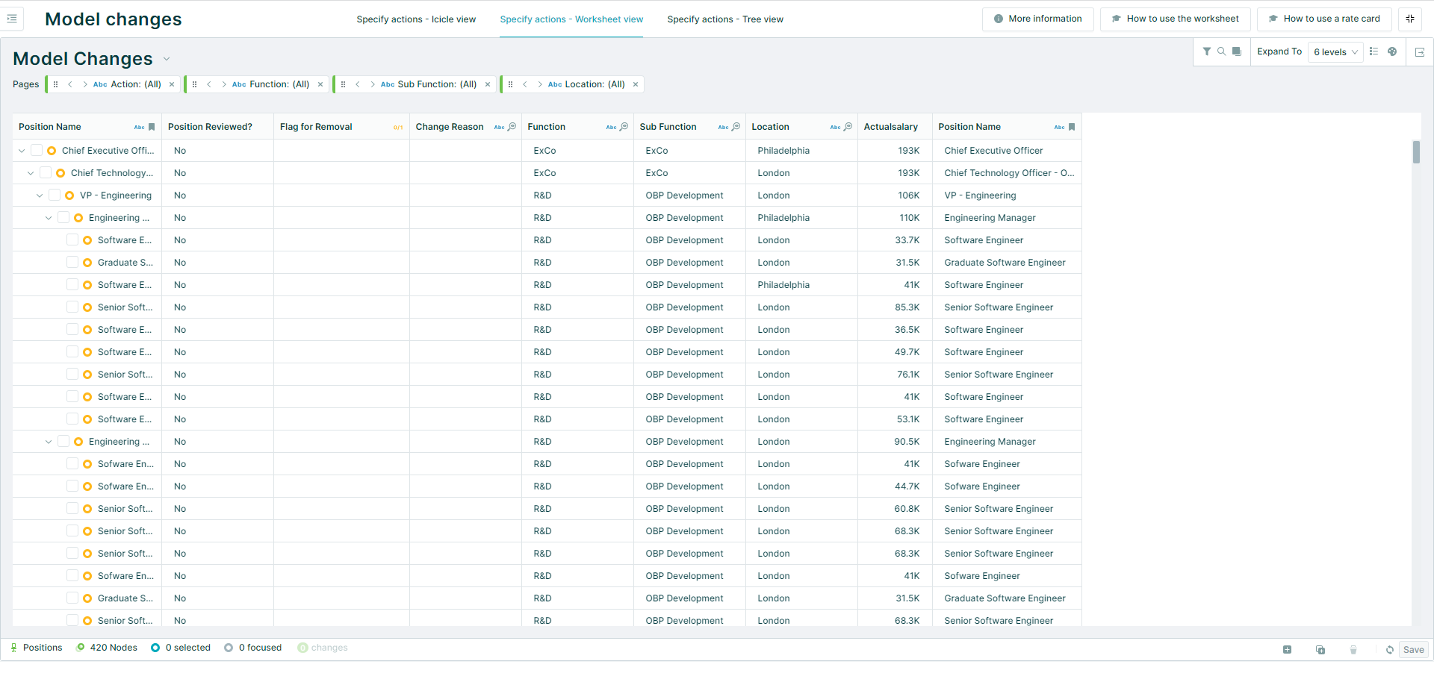Click the collapse icon after How to use a rate card
The width and height of the screenshot is (1434, 673).
pyautogui.click(x=1410, y=19)
